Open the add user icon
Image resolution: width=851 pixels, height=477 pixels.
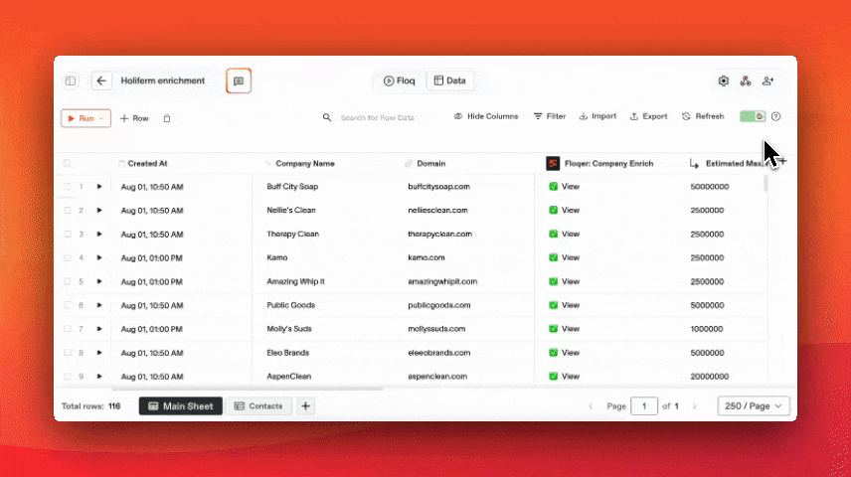[x=767, y=80]
